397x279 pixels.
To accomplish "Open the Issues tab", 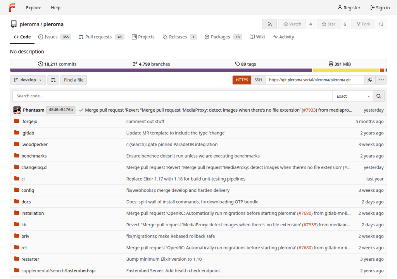I will (x=54, y=37).
